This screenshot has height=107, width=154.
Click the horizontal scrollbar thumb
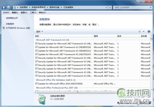pos(78,92)
